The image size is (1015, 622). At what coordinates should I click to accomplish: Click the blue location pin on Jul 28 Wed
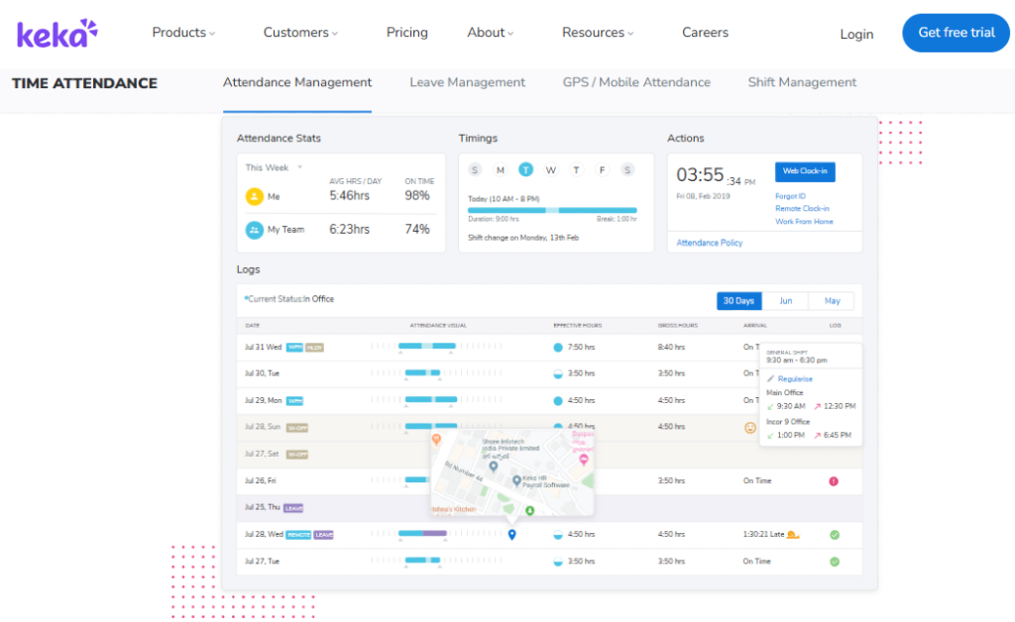pos(512,535)
